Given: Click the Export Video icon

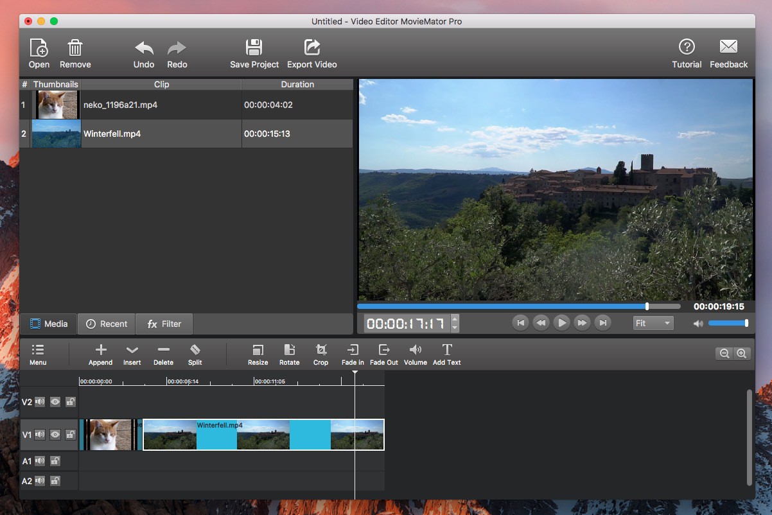Looking at the screenshot, I should (311, 53).
